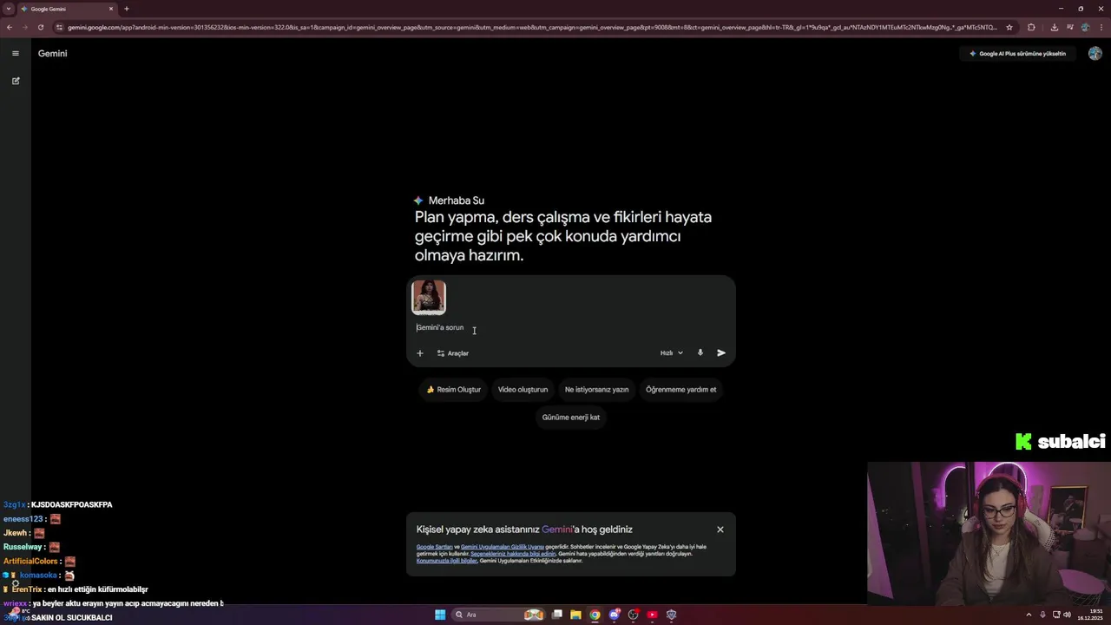Image resolution: width=1111 pixels, height=625 pixels.
Task: Click chat username Russelway
Action: tap(23, 547)
